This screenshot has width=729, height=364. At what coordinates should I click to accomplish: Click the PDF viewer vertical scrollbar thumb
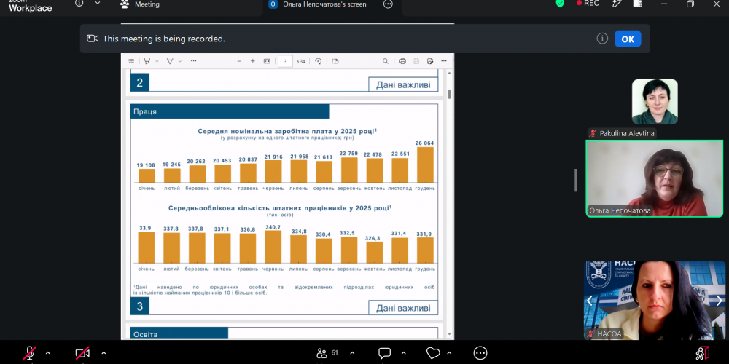pyautogui.click(x=450, y=94)
